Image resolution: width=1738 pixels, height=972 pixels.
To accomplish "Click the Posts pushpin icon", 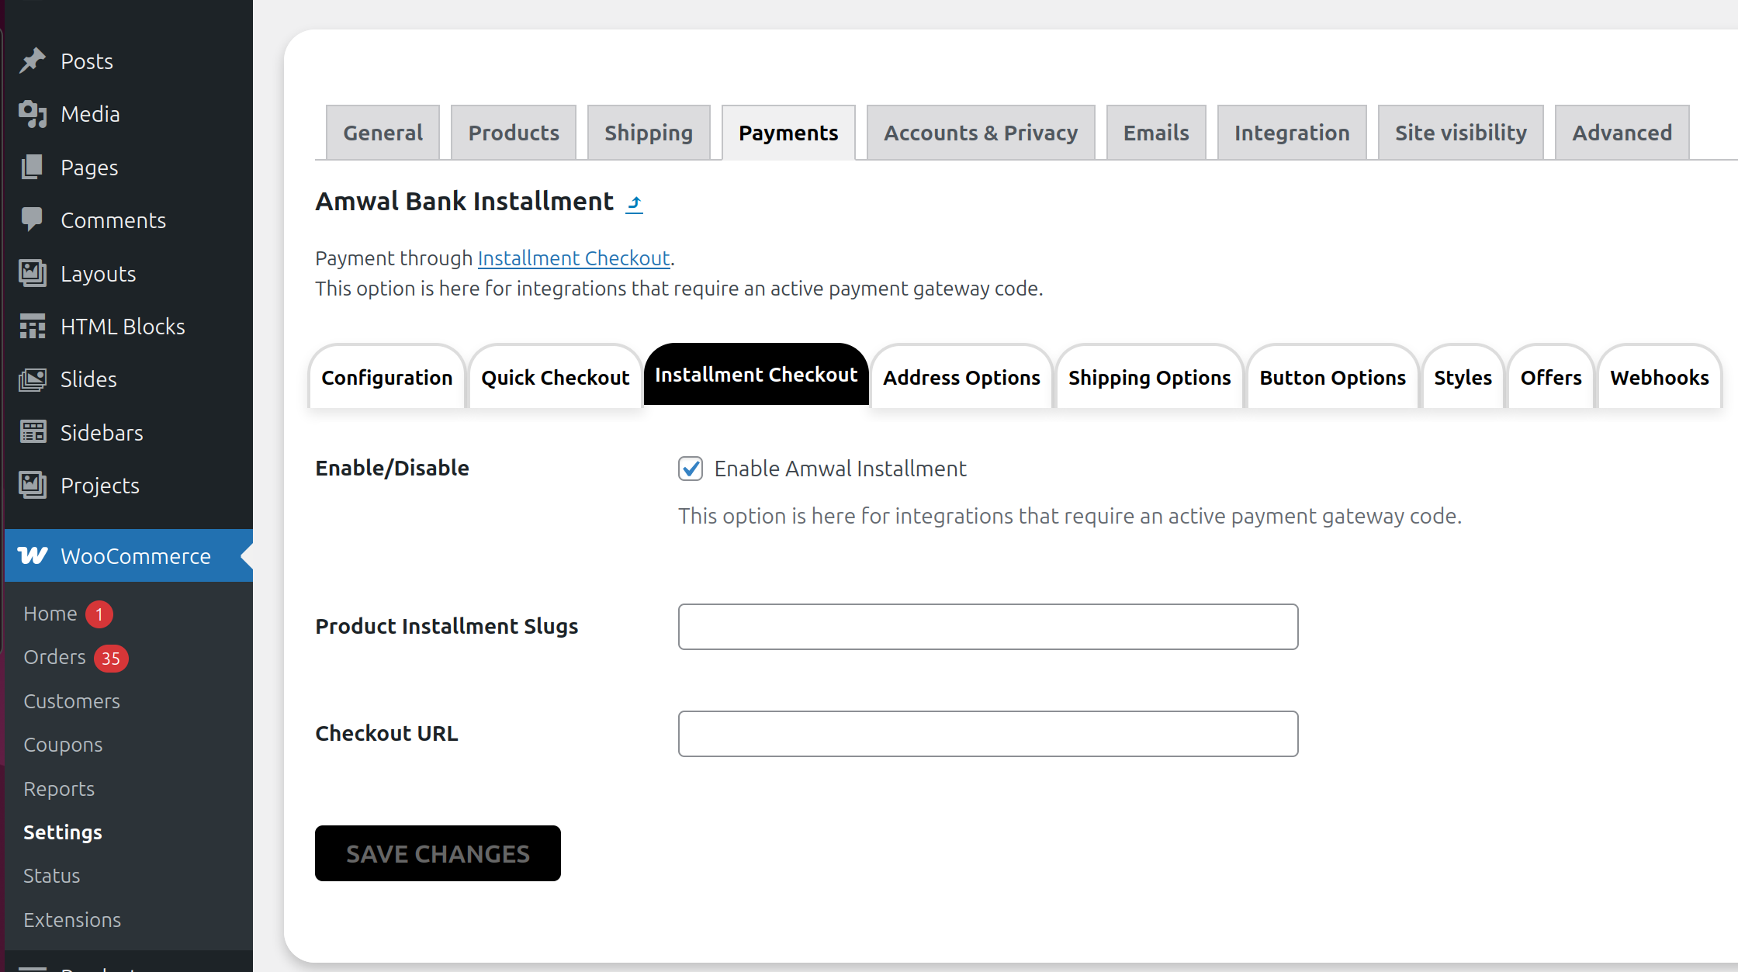I will pyautogui.click(x=33, y=61).
